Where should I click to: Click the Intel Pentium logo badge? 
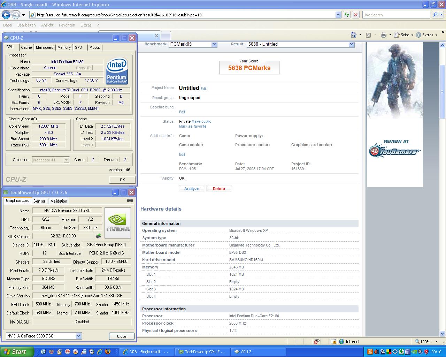[117, 71]
